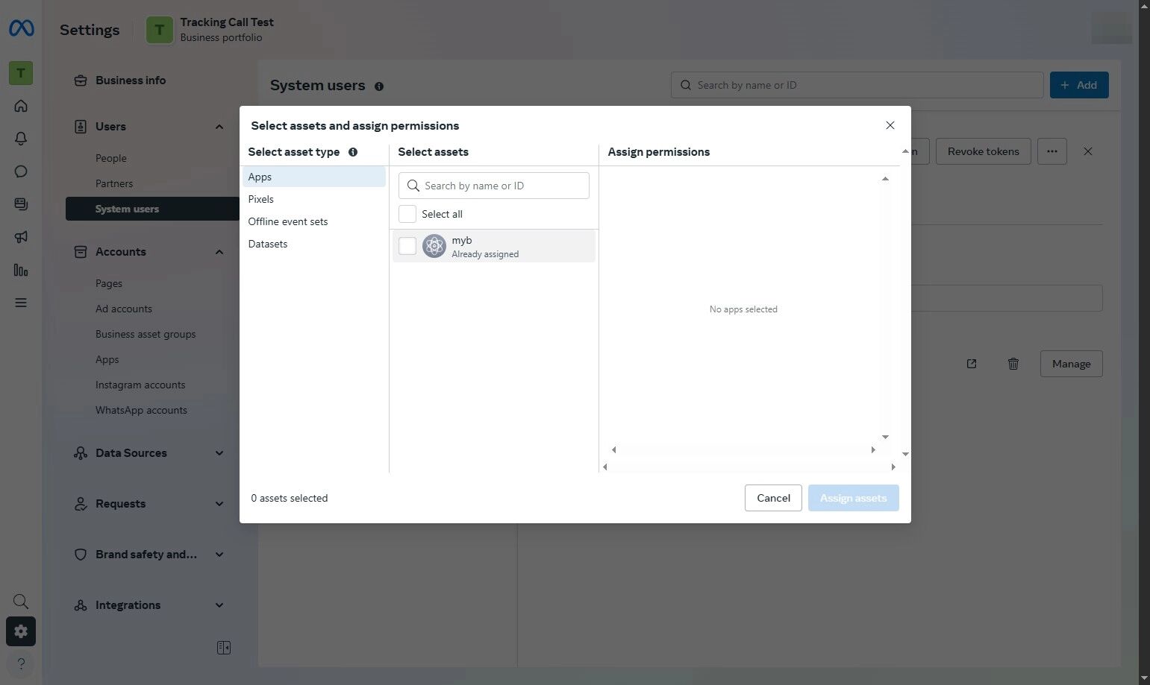Click the green T portfolio icon in rail
This screenshot has height=685, width=1150.
click(x=21, y=73)
